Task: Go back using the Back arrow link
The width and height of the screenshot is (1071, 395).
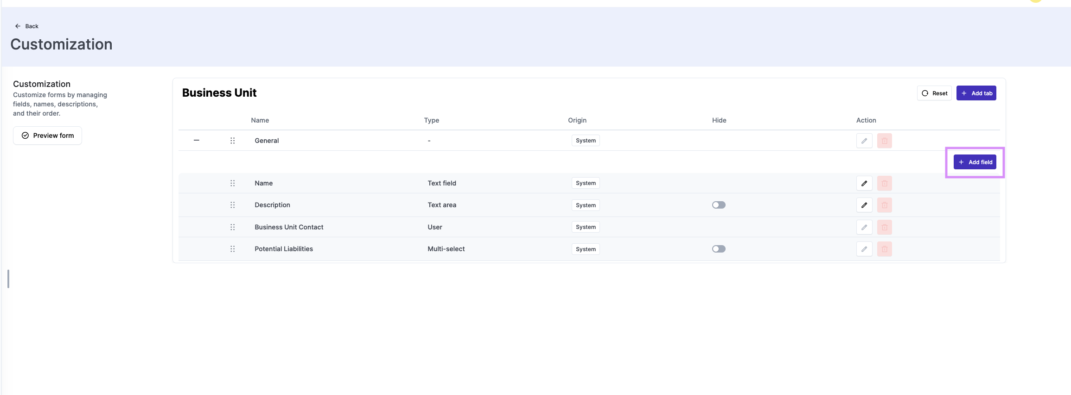Action: [26, 26]
